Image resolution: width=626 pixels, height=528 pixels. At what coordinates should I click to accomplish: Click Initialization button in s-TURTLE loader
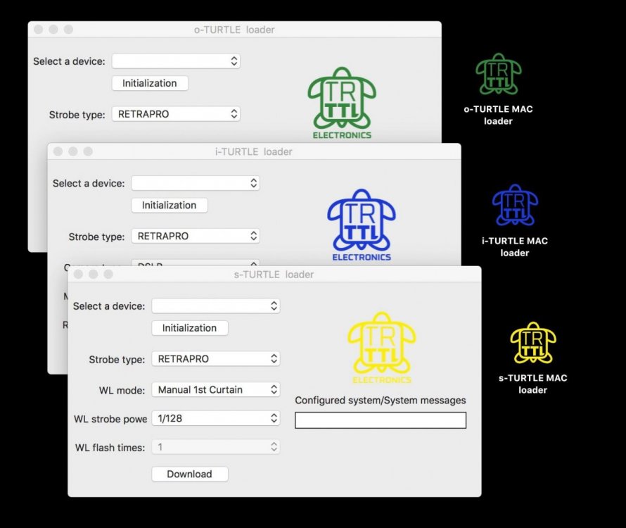click(190, 328)
